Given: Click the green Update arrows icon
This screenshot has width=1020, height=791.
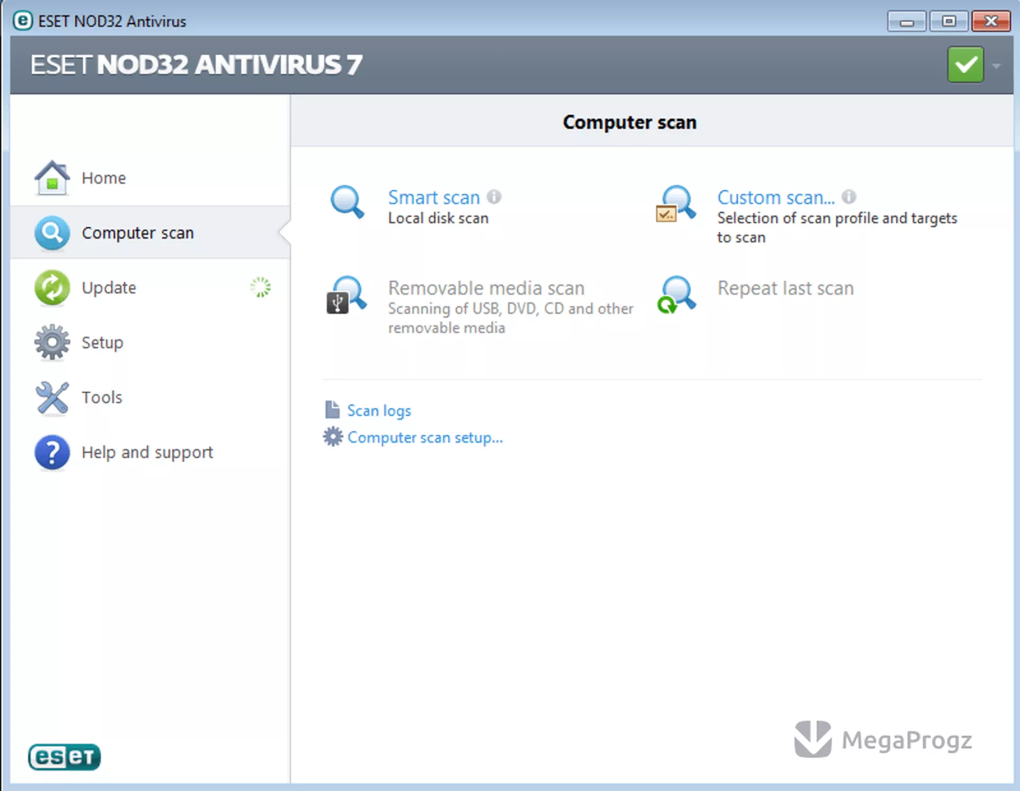Looking at the screenshot, I should click(52, 287).
